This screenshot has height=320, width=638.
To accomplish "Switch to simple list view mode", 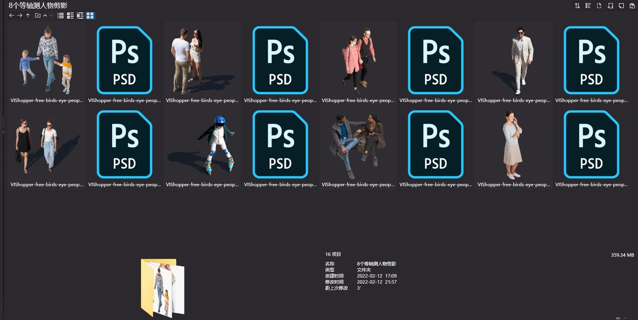I will click(61, 16).
